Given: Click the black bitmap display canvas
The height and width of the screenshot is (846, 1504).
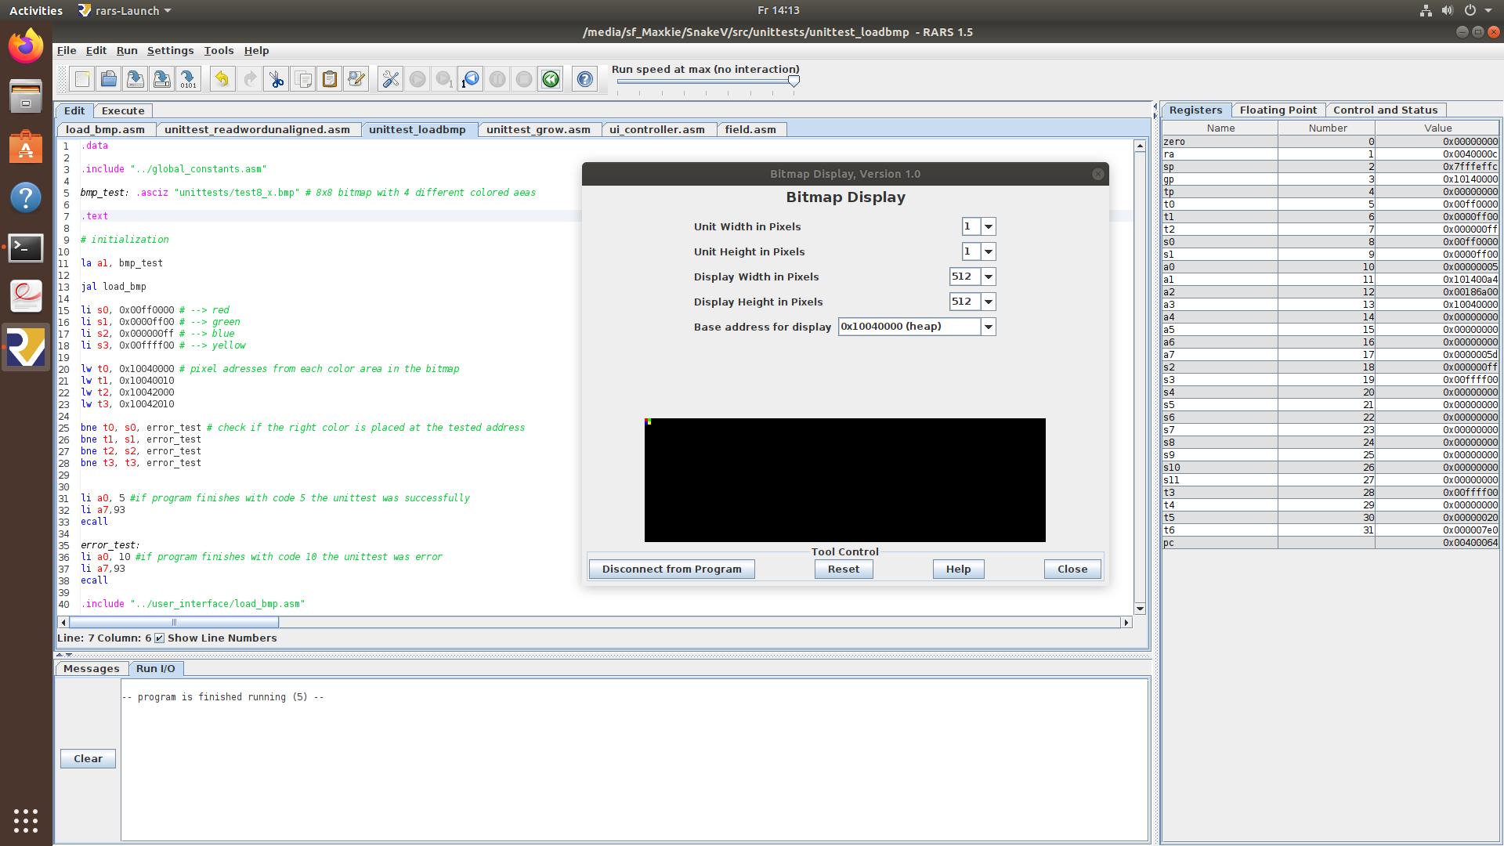Looking at the screenshot, I should [844, 480].
